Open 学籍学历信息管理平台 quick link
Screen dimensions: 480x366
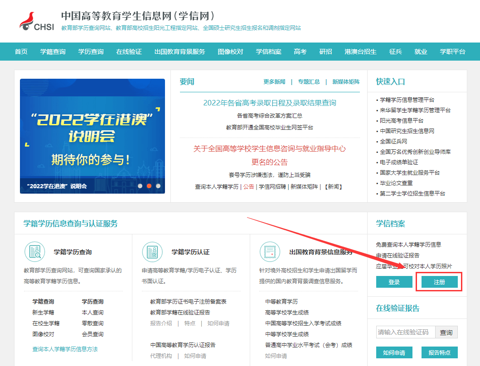pos(407,100)
